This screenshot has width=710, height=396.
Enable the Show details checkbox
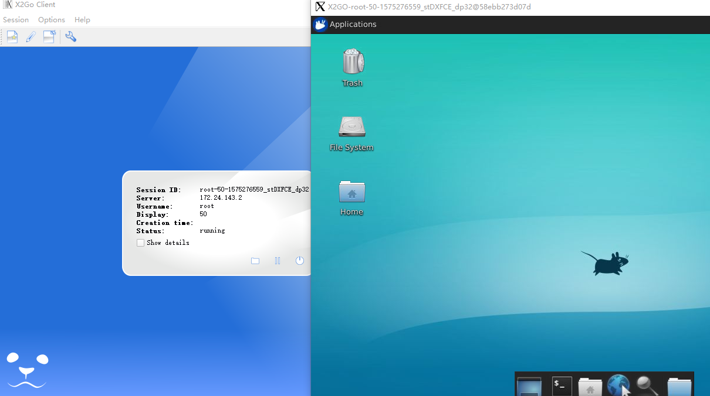click(140, 242)
